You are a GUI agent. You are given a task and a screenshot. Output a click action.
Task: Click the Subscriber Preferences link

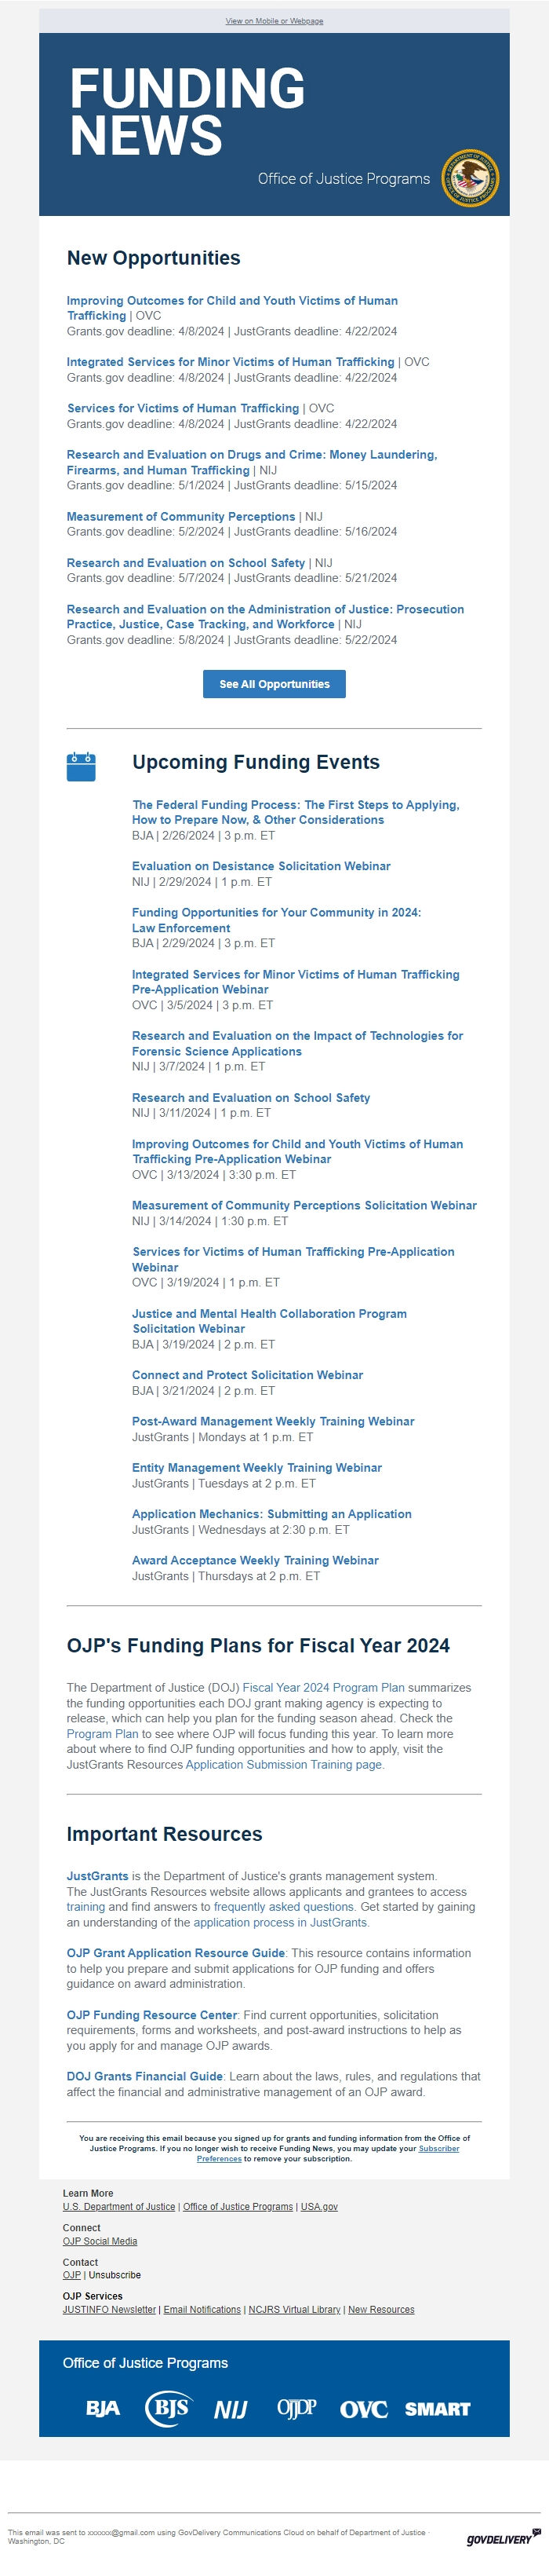click(219, 2158)
